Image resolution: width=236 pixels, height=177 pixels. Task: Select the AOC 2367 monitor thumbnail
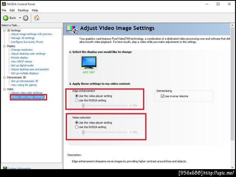(89, 62)
